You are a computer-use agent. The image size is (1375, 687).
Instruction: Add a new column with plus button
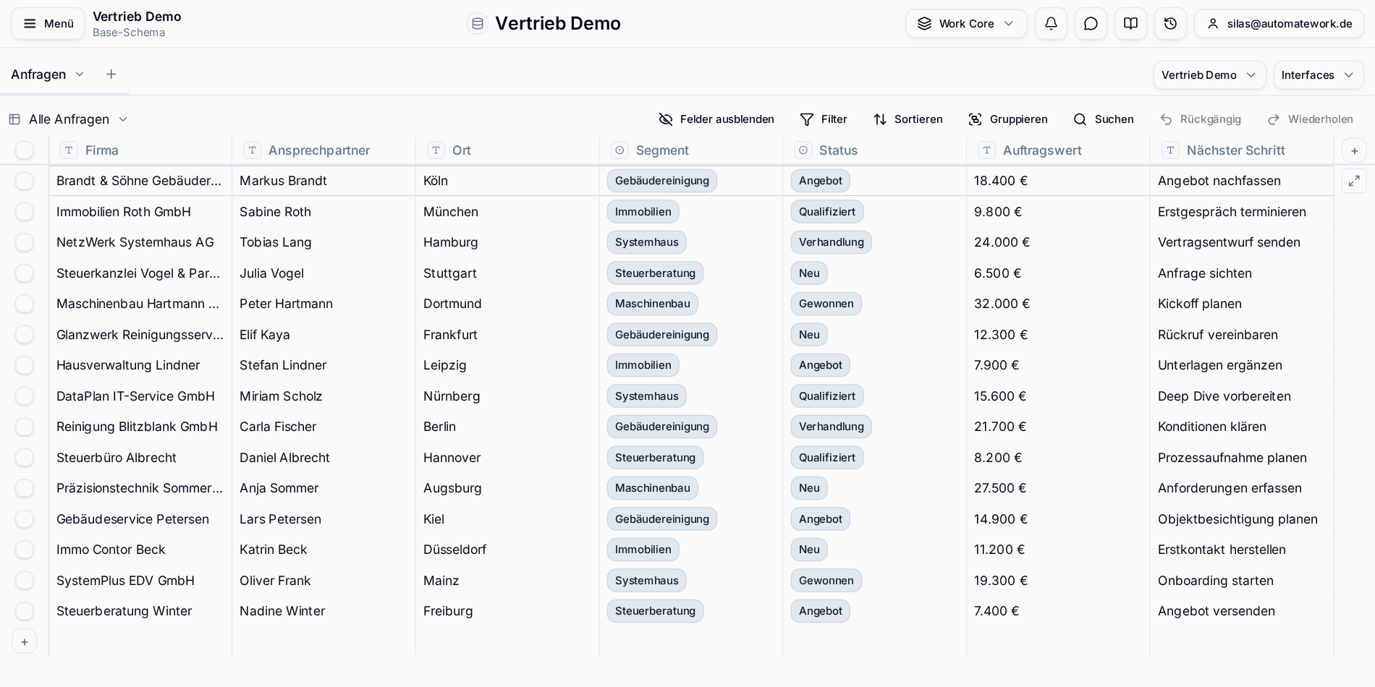pos(1354,150)
